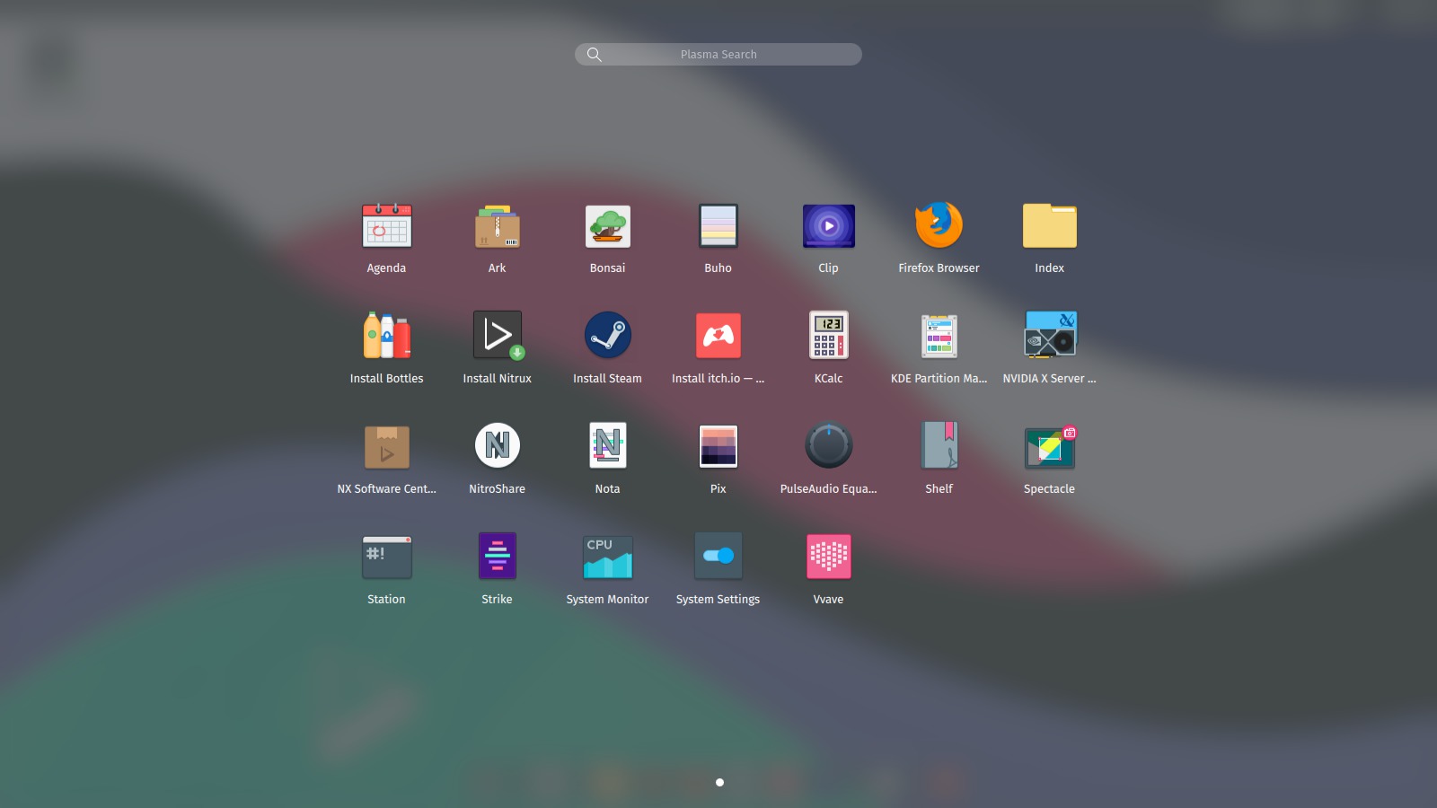The height and width of the screenshot is (808, 1437).
Task: Launch the Shelf document viewer
Action: (x=939, y=445)
